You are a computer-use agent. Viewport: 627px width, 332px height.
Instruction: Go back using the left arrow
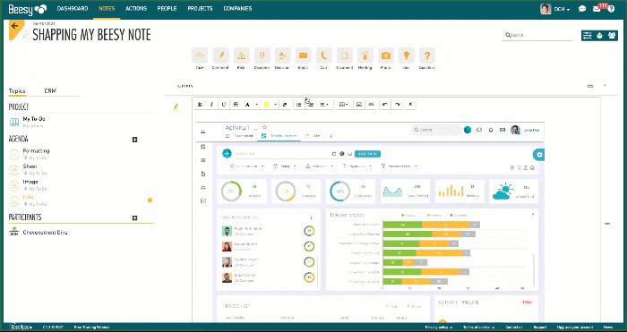[x=15, y=26]
